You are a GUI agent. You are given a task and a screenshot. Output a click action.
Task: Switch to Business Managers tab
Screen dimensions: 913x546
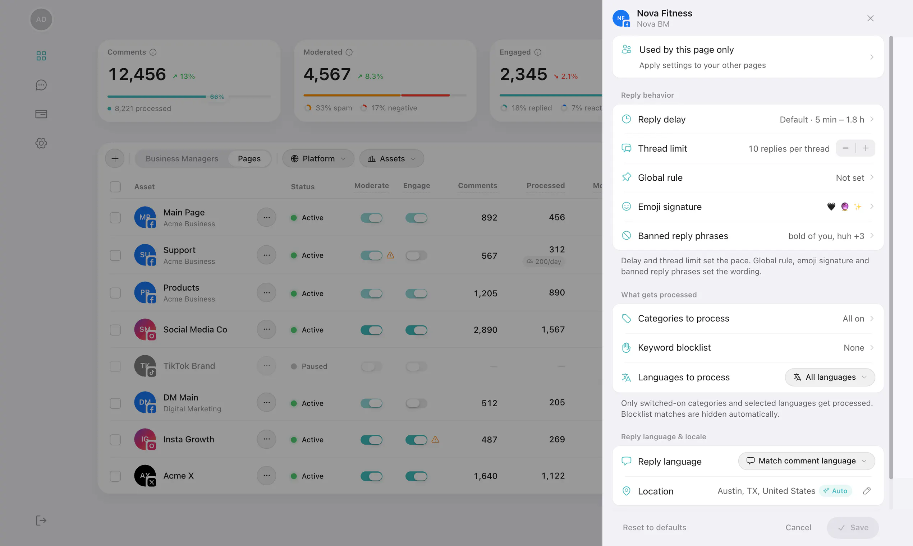[182, 158]
